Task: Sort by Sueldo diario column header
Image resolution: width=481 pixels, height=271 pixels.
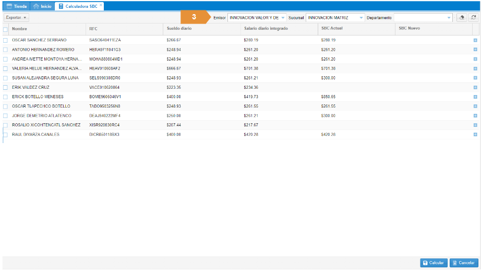Action: coord(179,28)
